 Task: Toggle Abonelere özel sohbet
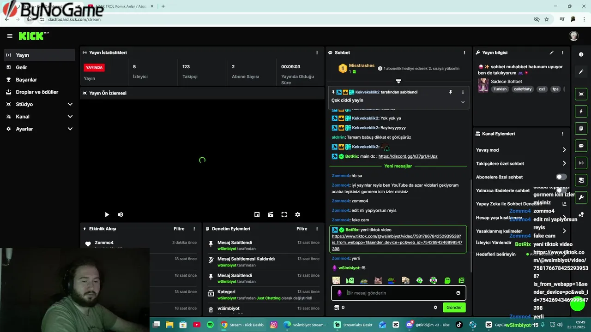click(561, 177)
